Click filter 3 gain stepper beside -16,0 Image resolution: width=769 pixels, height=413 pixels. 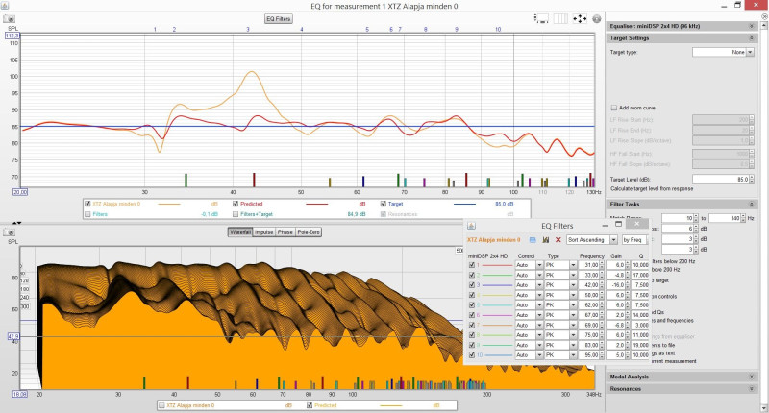(628, 284)
